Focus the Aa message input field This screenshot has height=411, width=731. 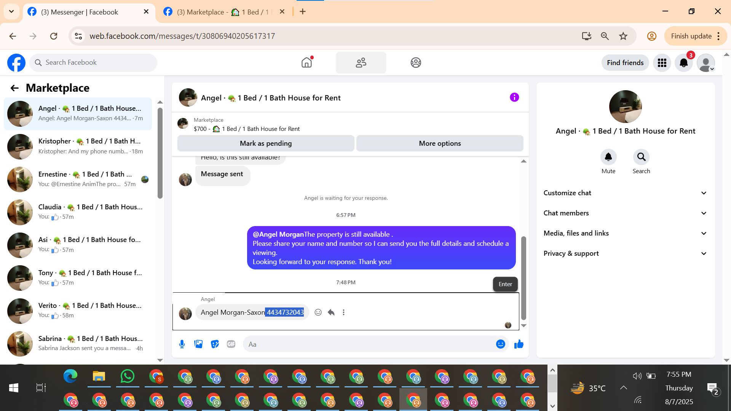[x=369, y=344]
